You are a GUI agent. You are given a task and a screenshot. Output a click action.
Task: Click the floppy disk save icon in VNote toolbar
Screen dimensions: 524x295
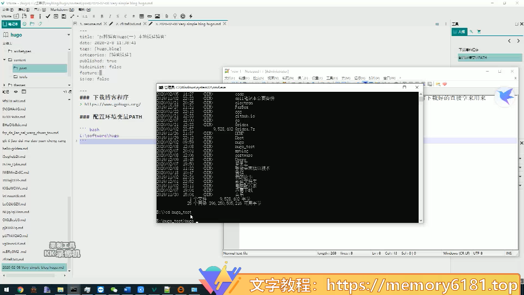(x=63, y=16)
